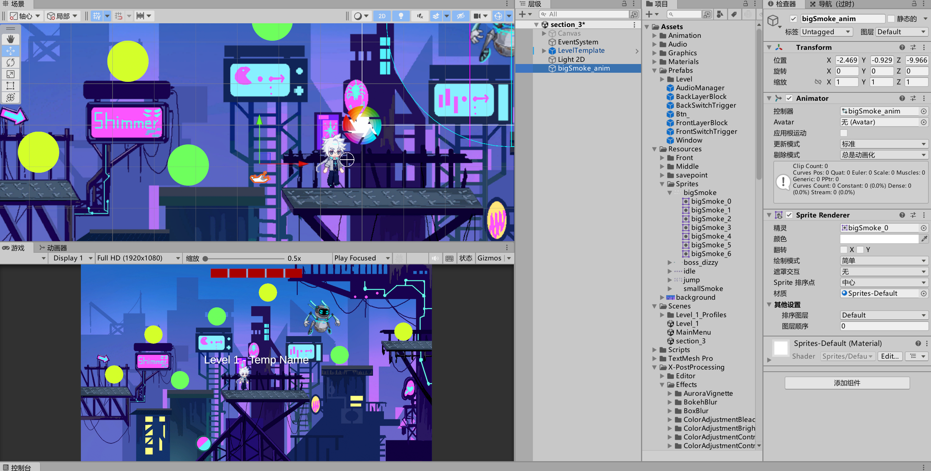Click the Add Component button
This screenshot has height=471, width=931.
847,383
